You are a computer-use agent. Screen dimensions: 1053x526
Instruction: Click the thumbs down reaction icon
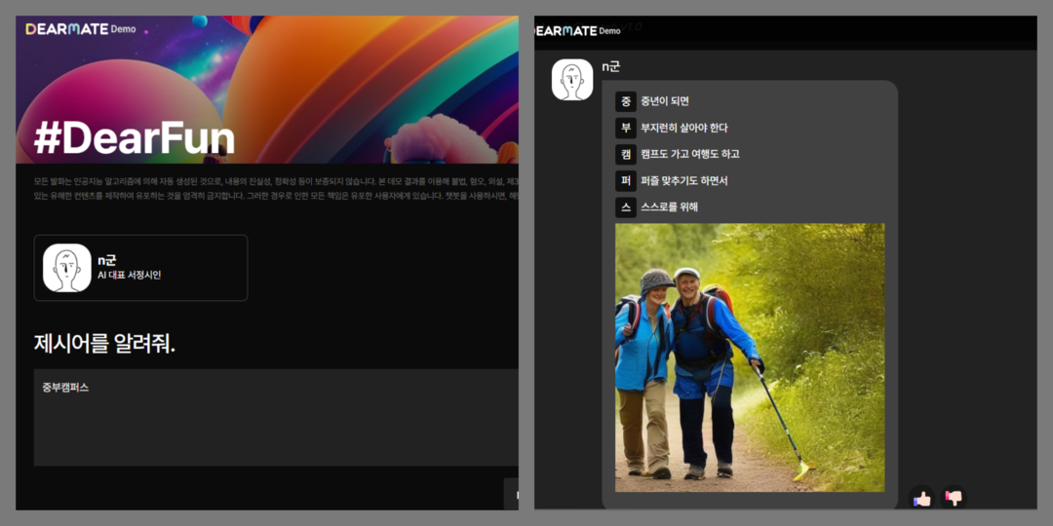(954, 498)
